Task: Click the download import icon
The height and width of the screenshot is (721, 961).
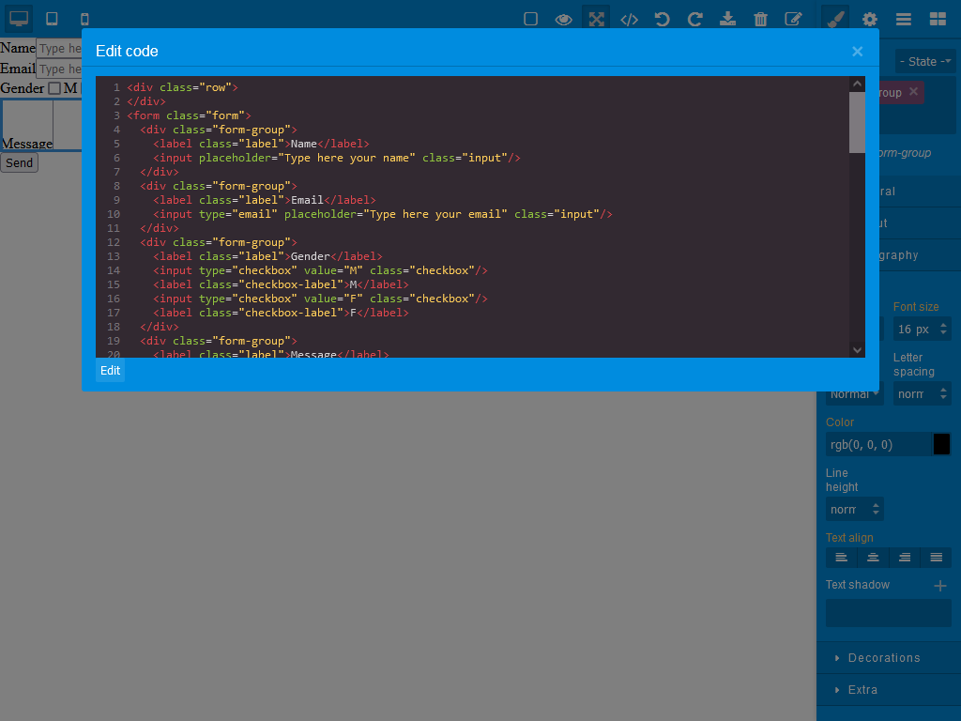Action: 727,20
